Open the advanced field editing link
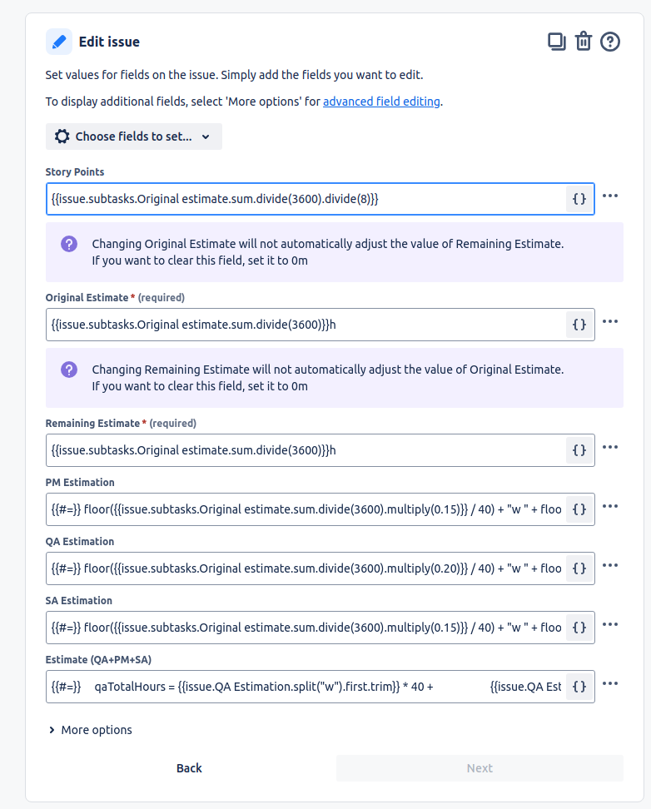This screenshot has height=809, width=651. 381,101
